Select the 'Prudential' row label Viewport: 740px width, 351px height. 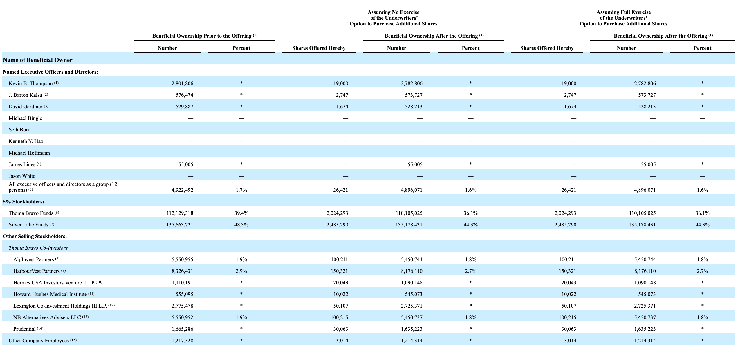(x=24, y=329)
